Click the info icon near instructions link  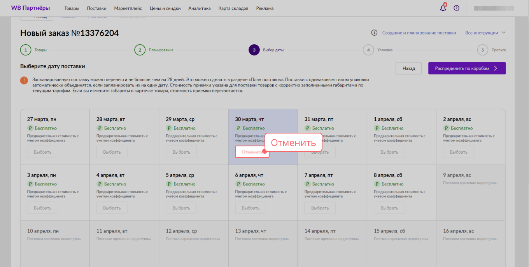pos(374,33)
